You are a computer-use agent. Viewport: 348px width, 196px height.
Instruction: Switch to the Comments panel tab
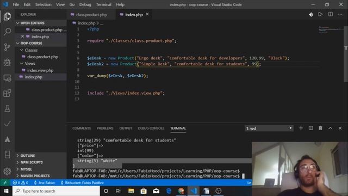coord(82,128)
